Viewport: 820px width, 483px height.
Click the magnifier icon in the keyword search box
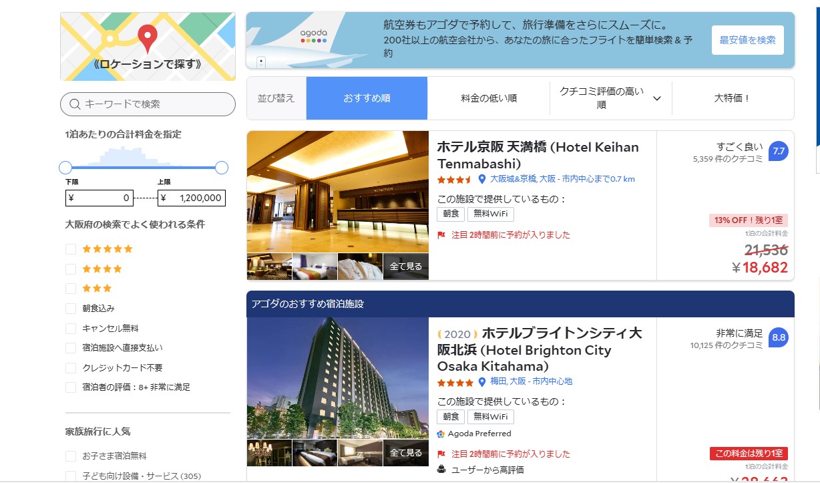coord(73,104)
